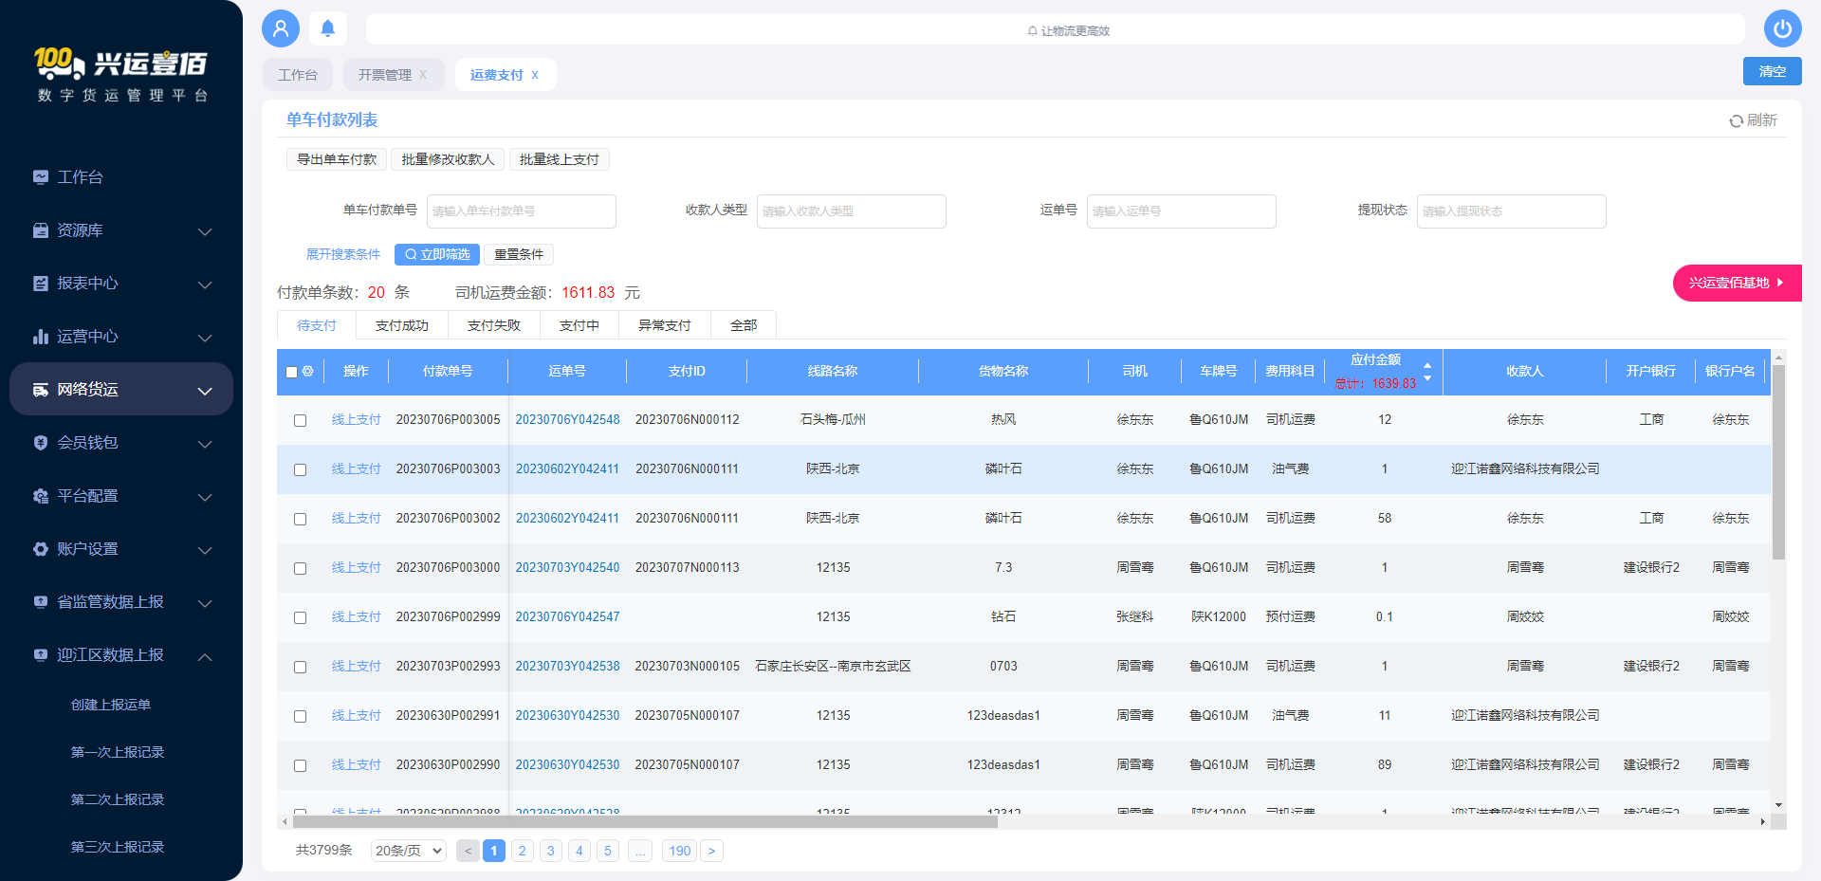The image size is (1821, 881).
Task: Click the 会员钱包 shield icon
Action: click(x=41, y=442)
